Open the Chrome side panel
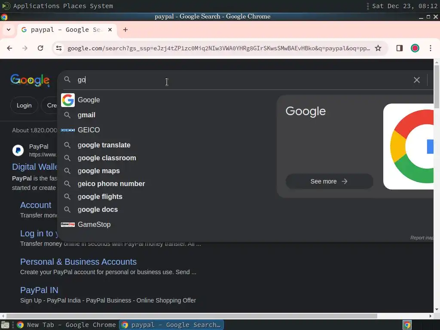440x330 pixels. click(400, 48)
